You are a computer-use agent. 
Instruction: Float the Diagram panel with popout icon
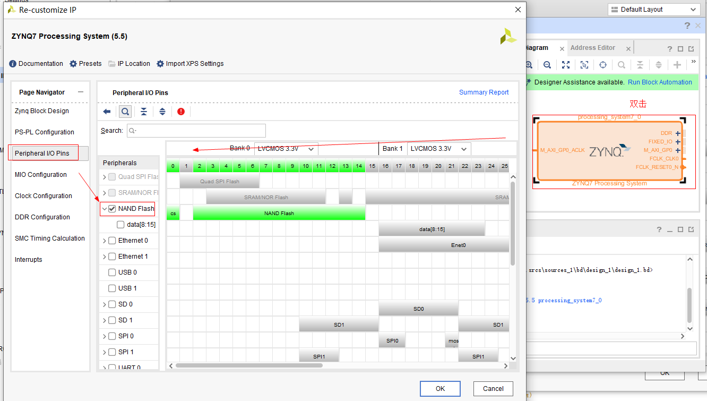point(691,48)
